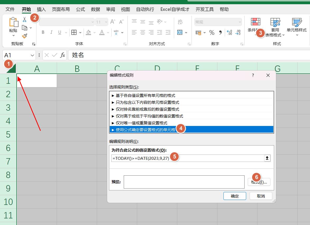Image resolution: width=310 pixels, height=225 pixels.
Task: Click the Middle Align icon
Action: (143, 22)
